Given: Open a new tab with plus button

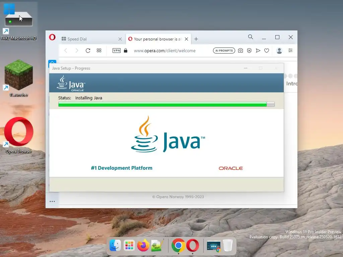Looking at the screenshot, I should [196, 39].
